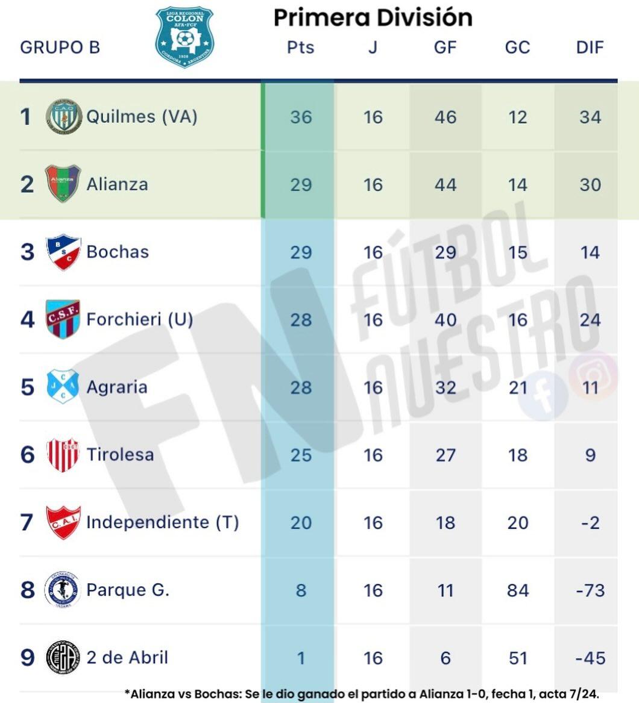The image size is (639, 703).
Task: Click the Instagram watermark icon
Action: click(594, 375)
